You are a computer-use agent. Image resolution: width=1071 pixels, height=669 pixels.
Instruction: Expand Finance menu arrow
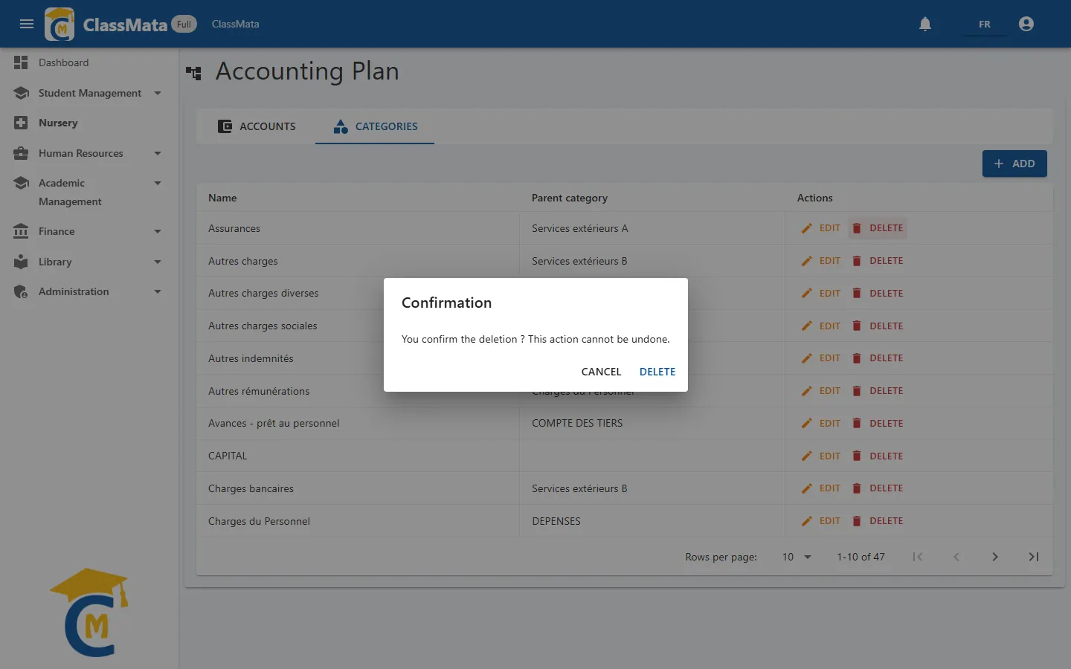[158, 231]
